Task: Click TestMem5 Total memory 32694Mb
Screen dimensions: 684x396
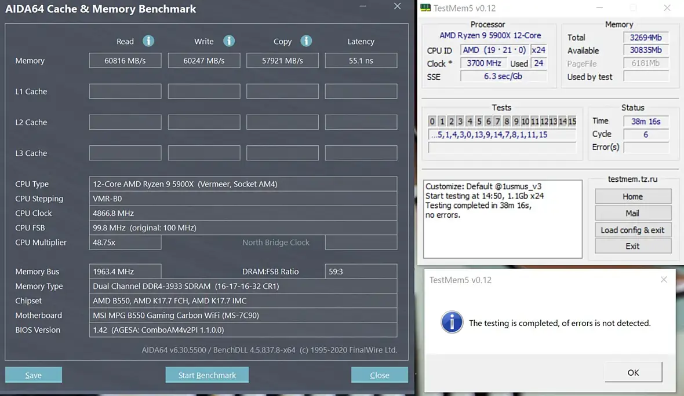Action: pos(646,38)
